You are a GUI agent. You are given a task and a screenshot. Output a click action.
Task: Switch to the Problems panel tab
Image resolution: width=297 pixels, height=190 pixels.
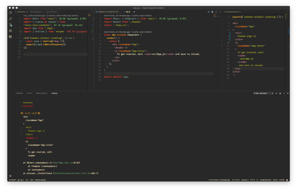(x=19, y=93)
